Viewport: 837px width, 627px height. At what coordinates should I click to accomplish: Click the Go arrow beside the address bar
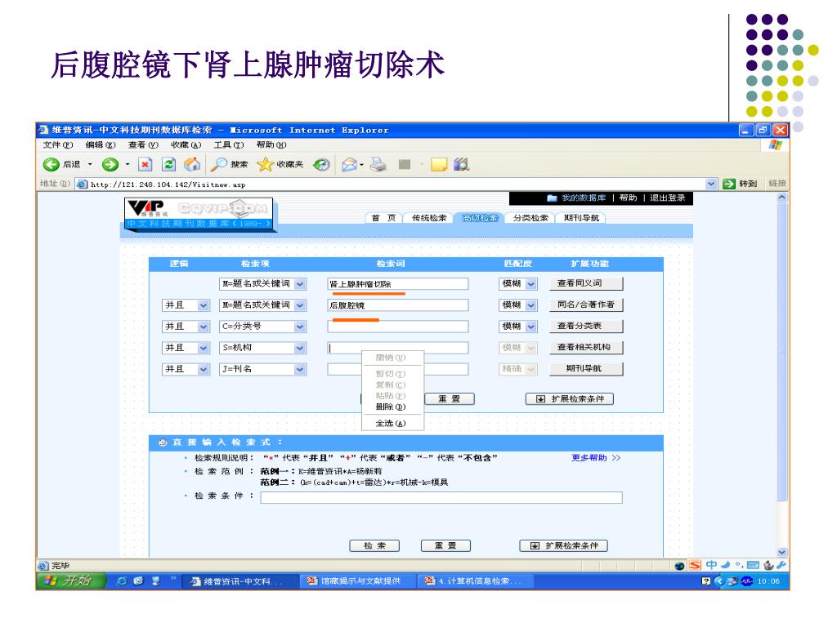(728, 184)
